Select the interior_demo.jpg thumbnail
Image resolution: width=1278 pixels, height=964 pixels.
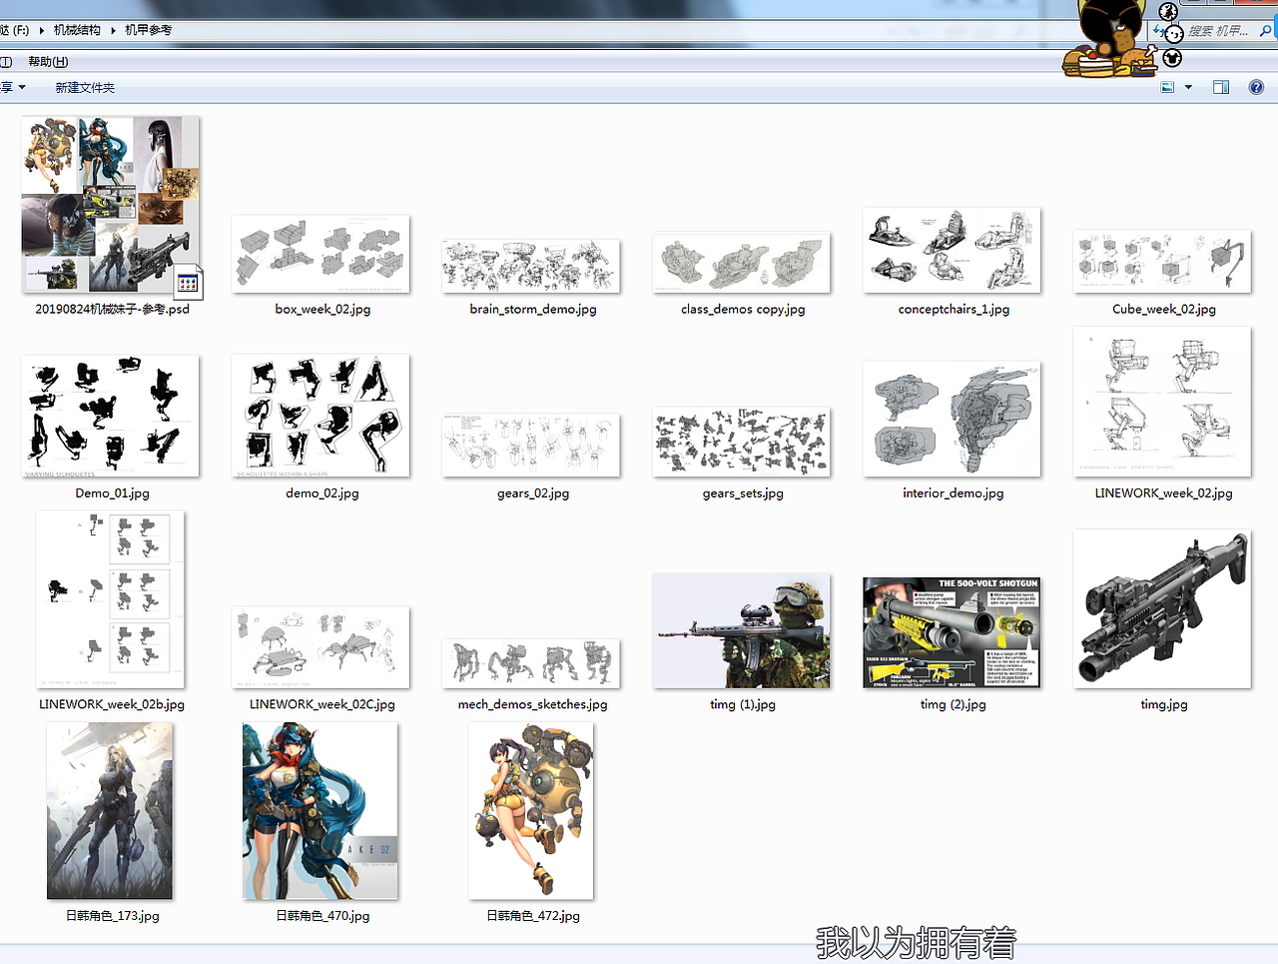pos(952,420)
